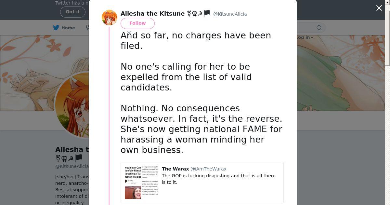Click the search magnifier icon
390x205 pixels.
point(319,28)
